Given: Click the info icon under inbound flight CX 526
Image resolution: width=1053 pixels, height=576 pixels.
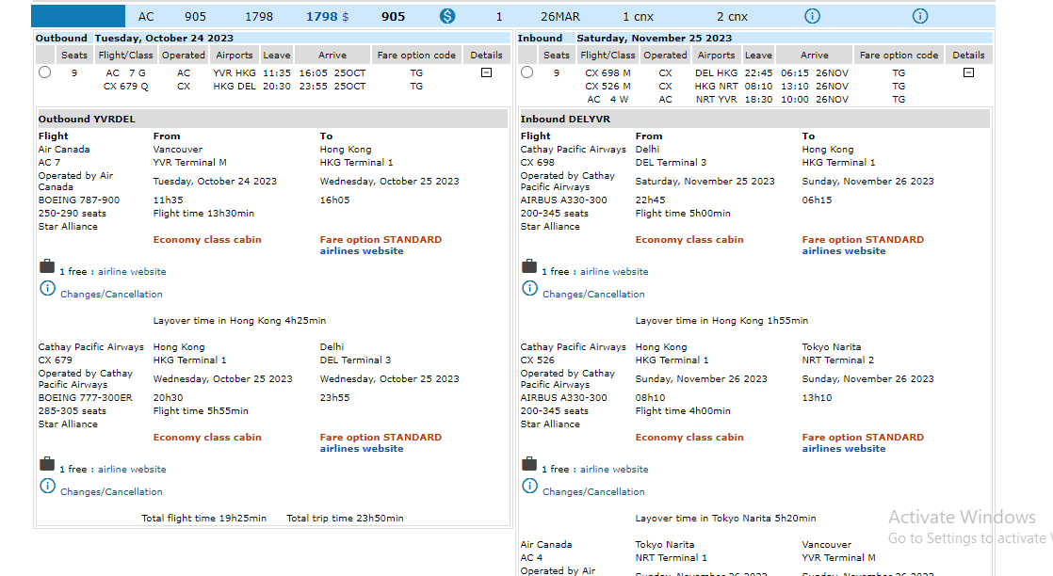Looking at the screenshot, I should click(529, 487).
